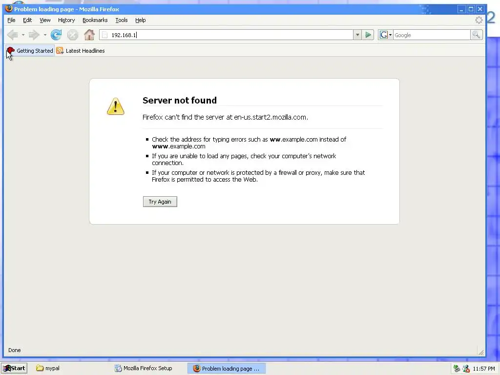Click the page icon in address bar
Viewport: 500px width, 375px height.
(x=105, y=35)
